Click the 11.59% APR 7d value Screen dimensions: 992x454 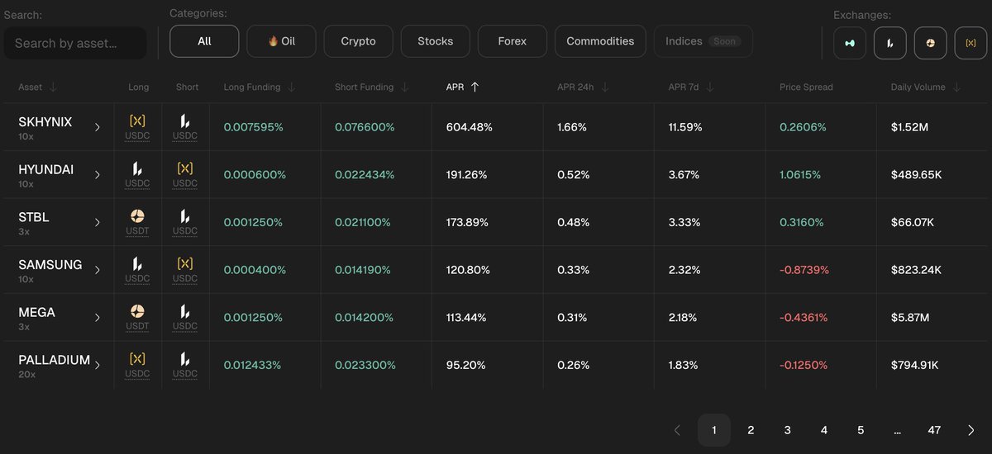coord(684,127)
